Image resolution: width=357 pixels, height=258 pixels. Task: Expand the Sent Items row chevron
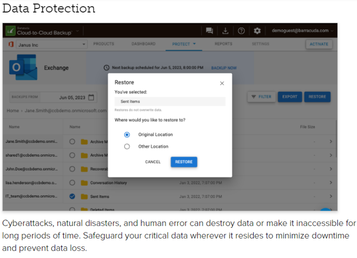[x=331, y=196]
